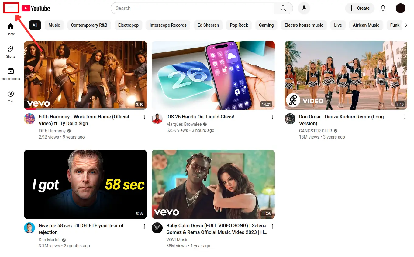Click Dan Martell channel avatar

point(29,228)
